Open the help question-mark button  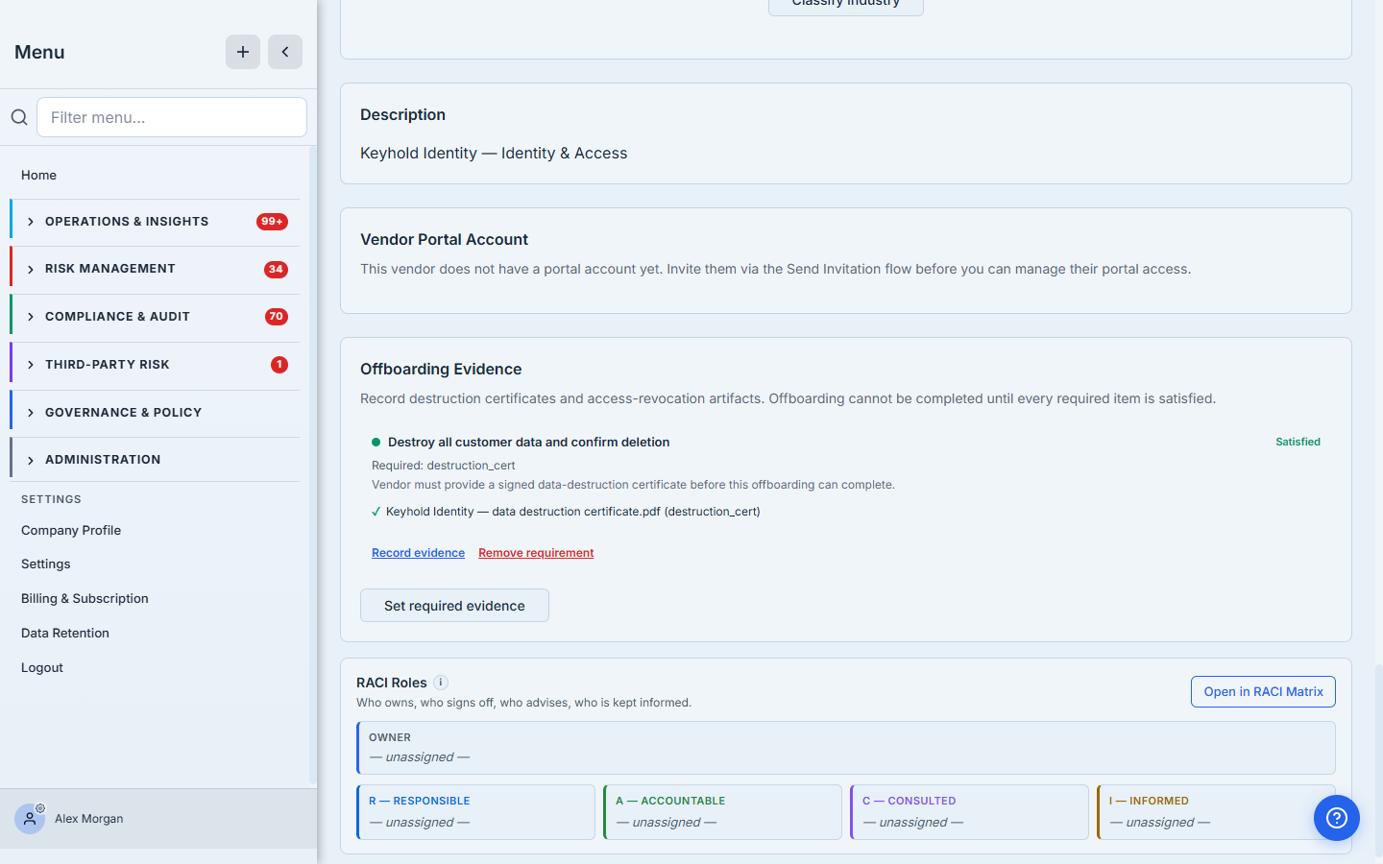pos(1337,818)
